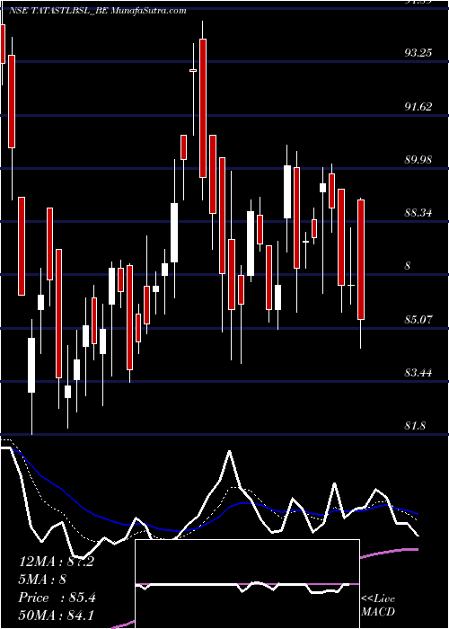Click the 12MA value readout

pyautogui.click(x=57, y=562)
